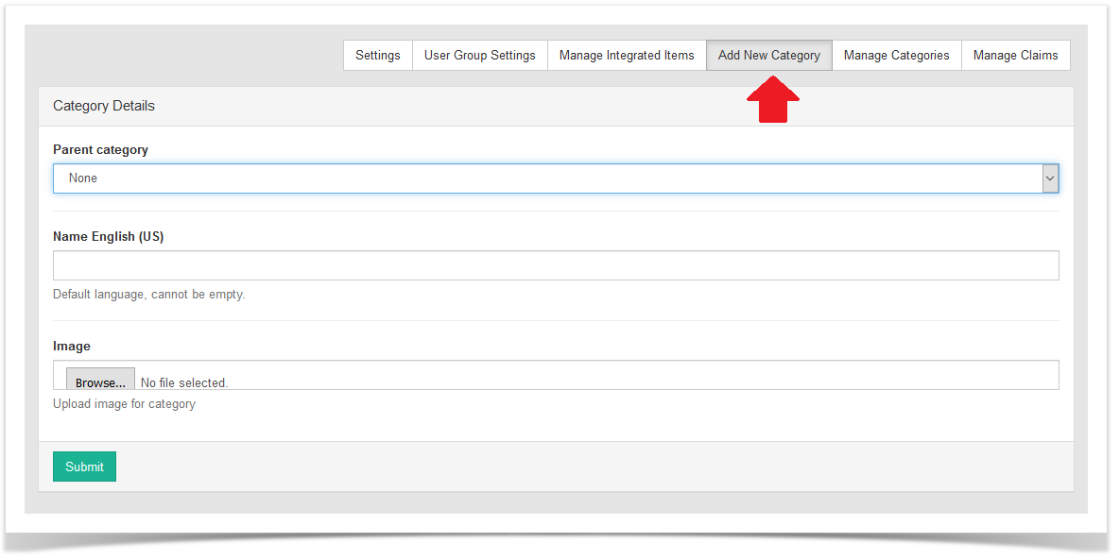Click 'Default language, cannot be empty.' hint

click(148, 295)
